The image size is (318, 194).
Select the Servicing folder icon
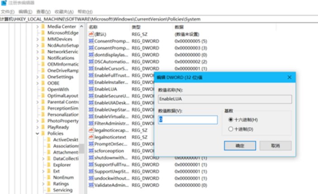click(x=49, y=190)
